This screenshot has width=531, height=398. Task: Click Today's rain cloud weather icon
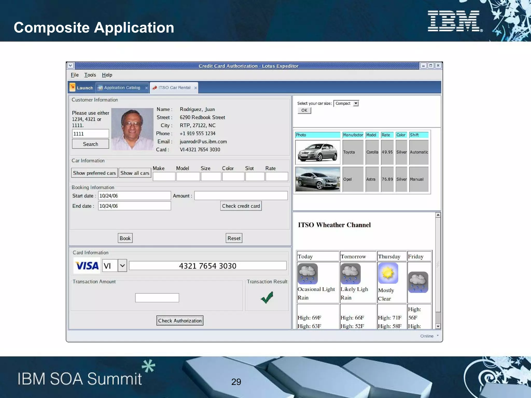(308, 274)
